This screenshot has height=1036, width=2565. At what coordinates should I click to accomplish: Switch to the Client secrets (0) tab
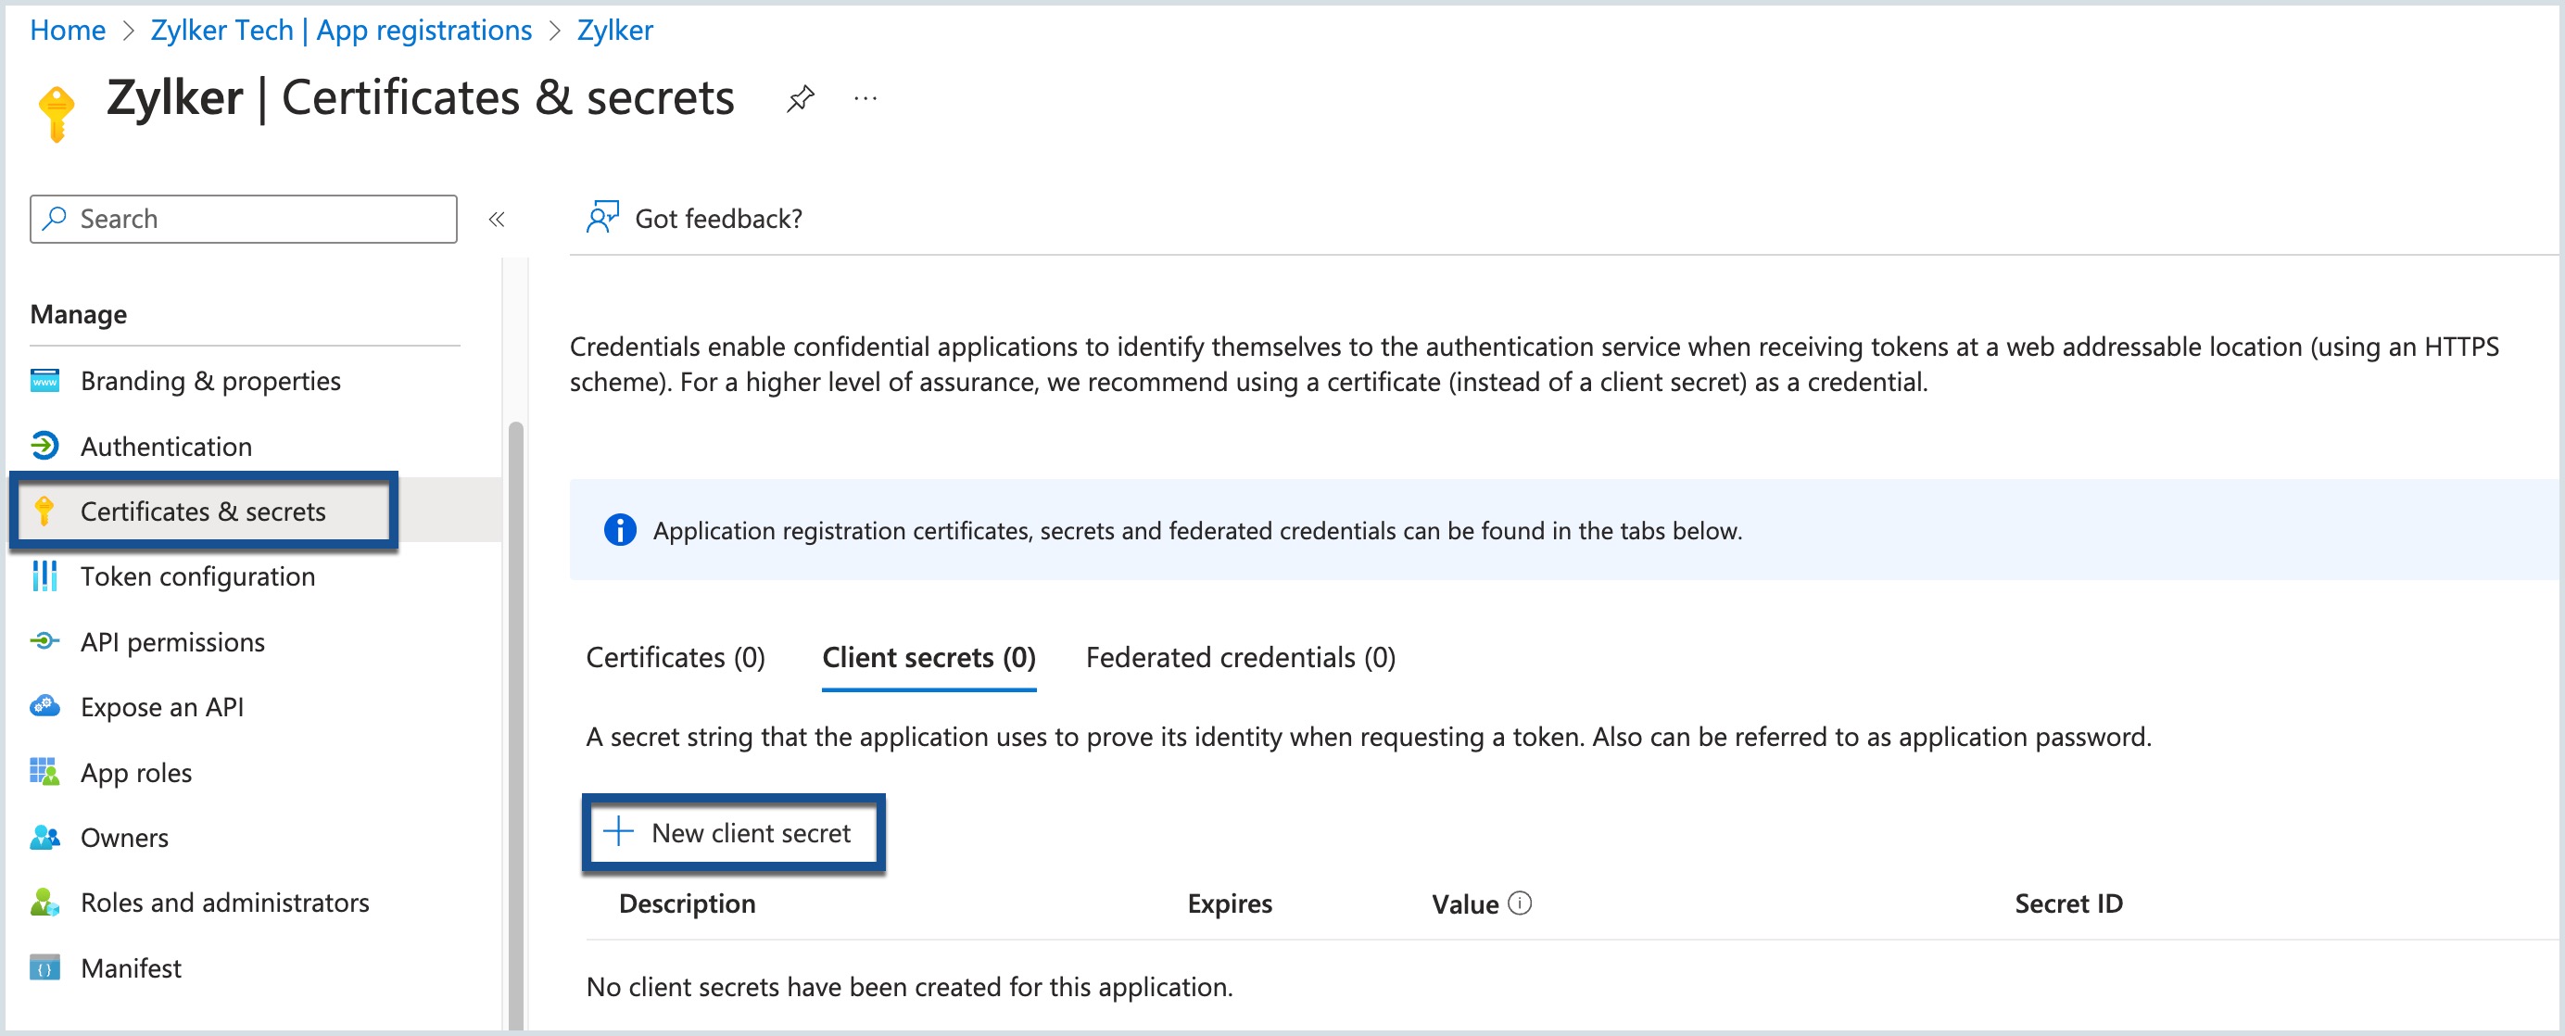[x=928, y=658]
